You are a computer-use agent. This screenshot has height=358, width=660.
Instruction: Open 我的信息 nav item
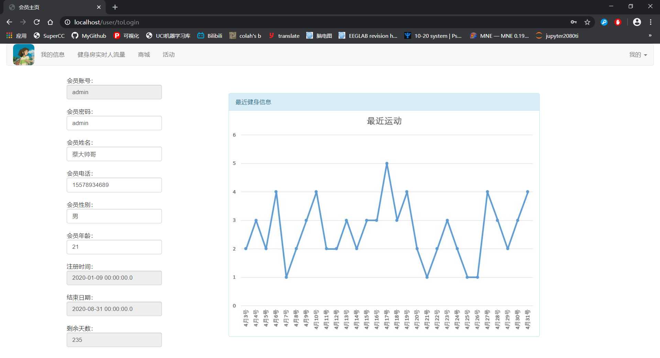coord(53,55)
